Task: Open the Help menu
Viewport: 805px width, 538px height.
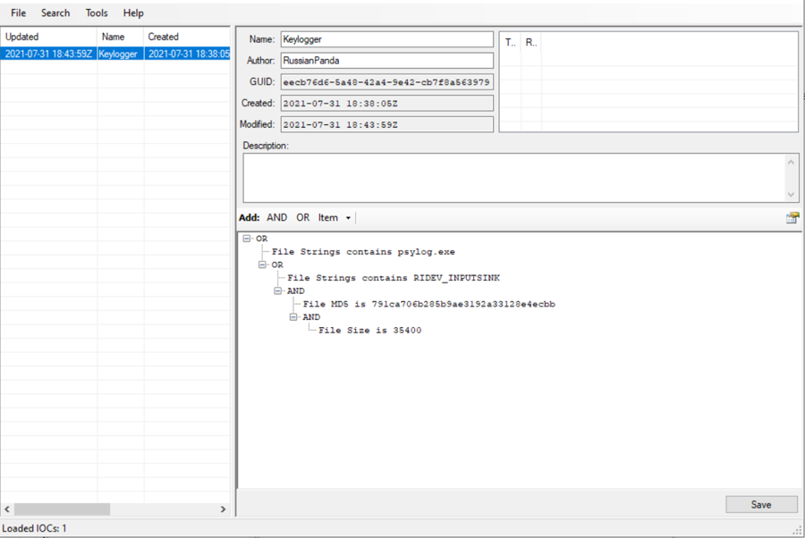Action: coord(133,13)
